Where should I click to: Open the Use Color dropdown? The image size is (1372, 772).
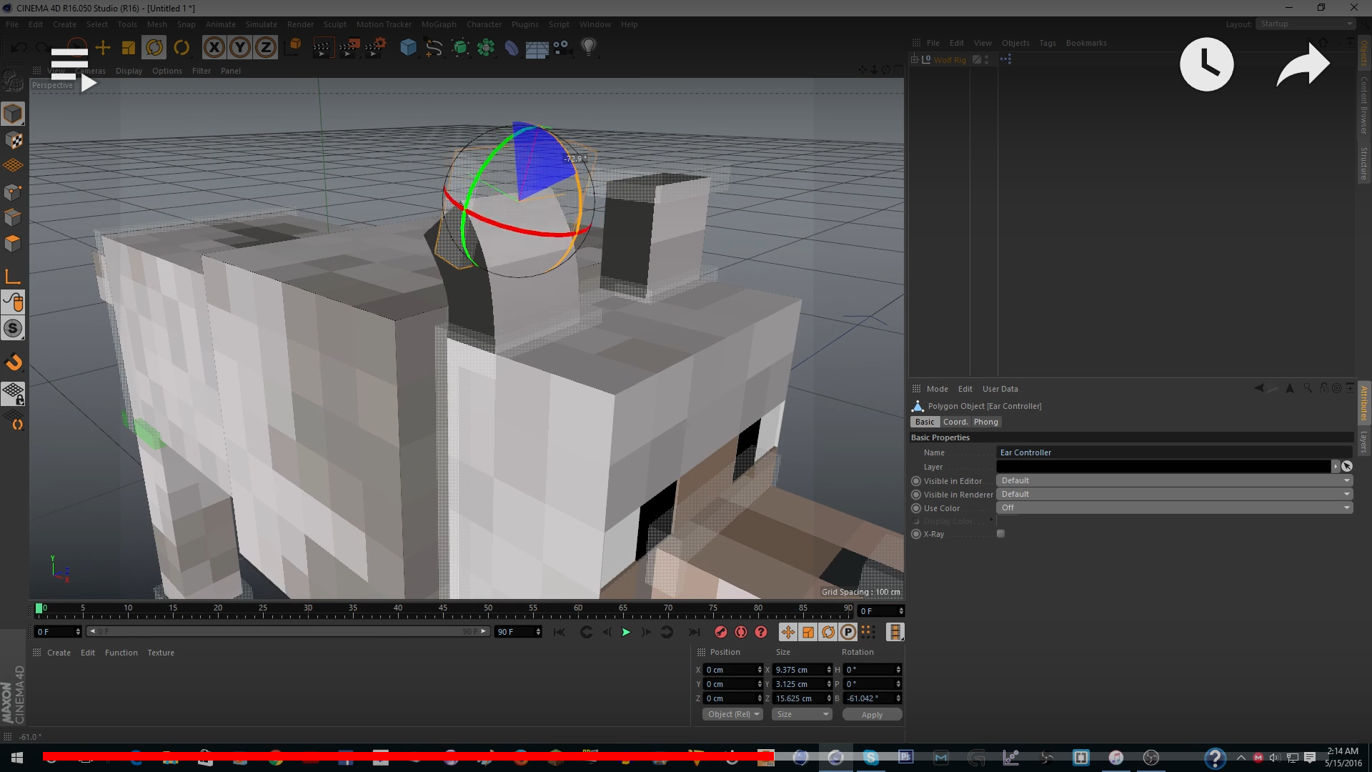click(1174, 508)
